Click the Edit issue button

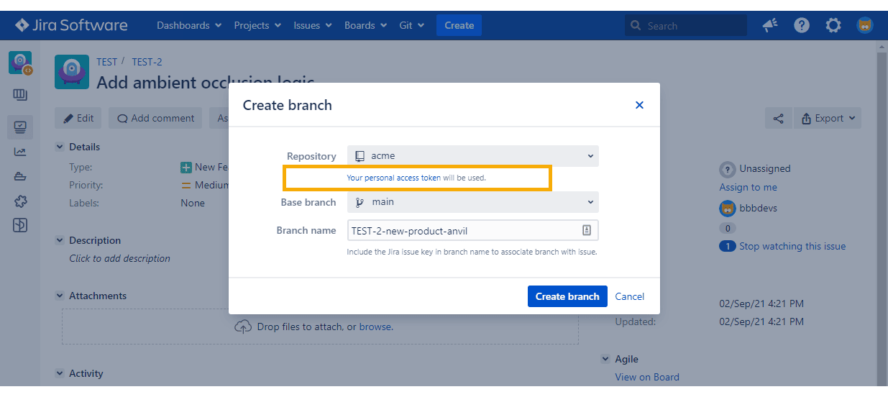pyautogui.click(x=78, y=118)
